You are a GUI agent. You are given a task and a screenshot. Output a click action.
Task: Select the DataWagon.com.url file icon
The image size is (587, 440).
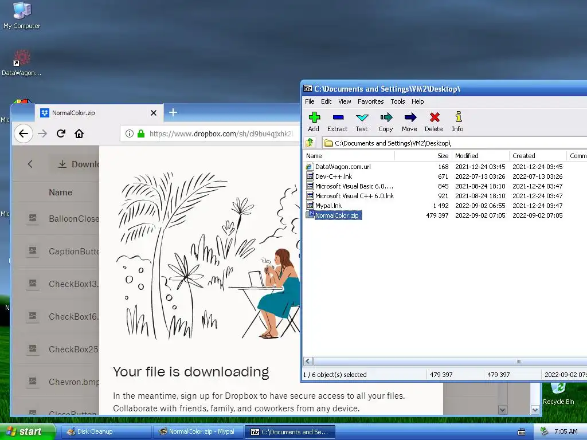[310, 167]
